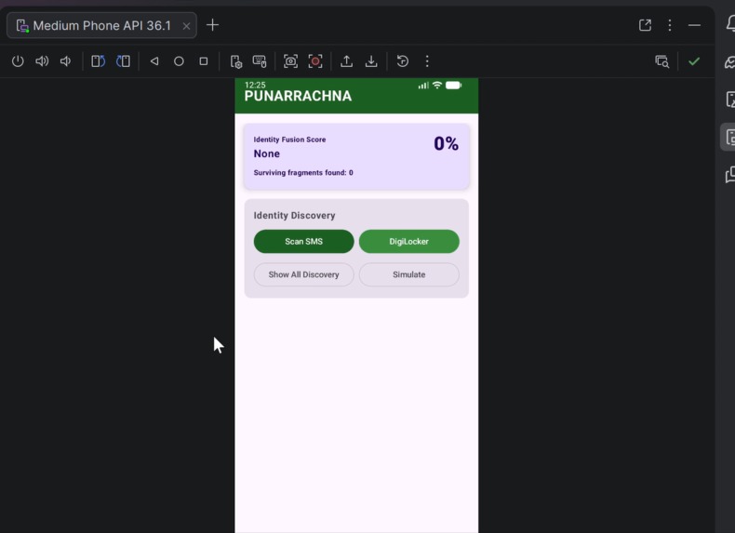
Task: Open Notifications bell in right sidebar
Action: 730,23
